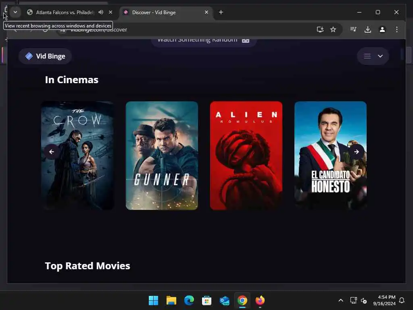The height and width of the screenshot is (310, 413).
Task: Click the In Cinemas heading
Action: coord(72,80)
